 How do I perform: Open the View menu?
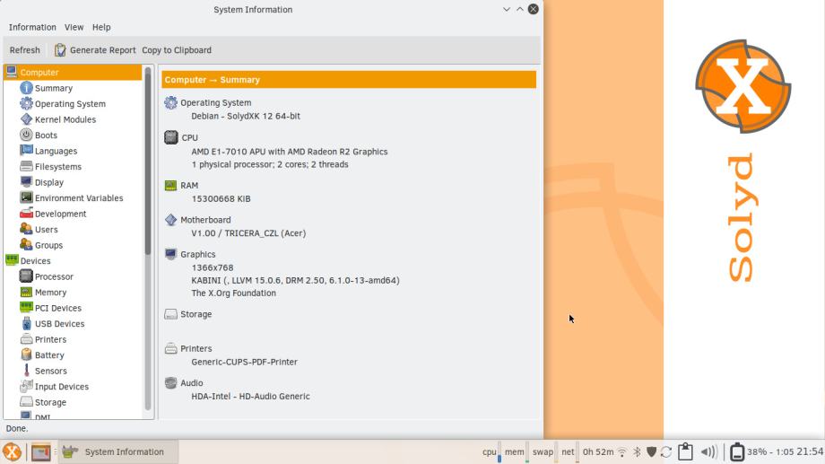(x=74, y=27)
